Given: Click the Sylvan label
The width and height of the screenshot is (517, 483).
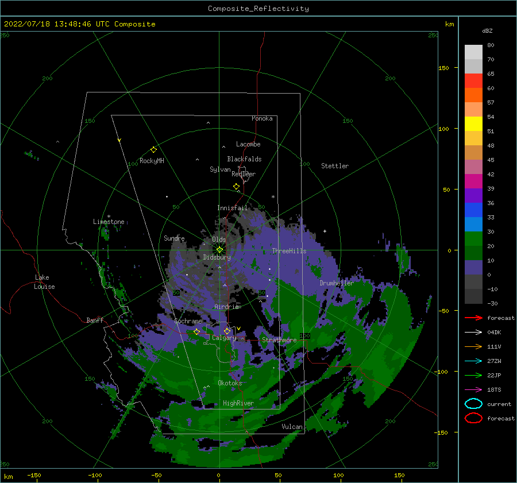Looking at the screenshot, I should coord(220,169).
